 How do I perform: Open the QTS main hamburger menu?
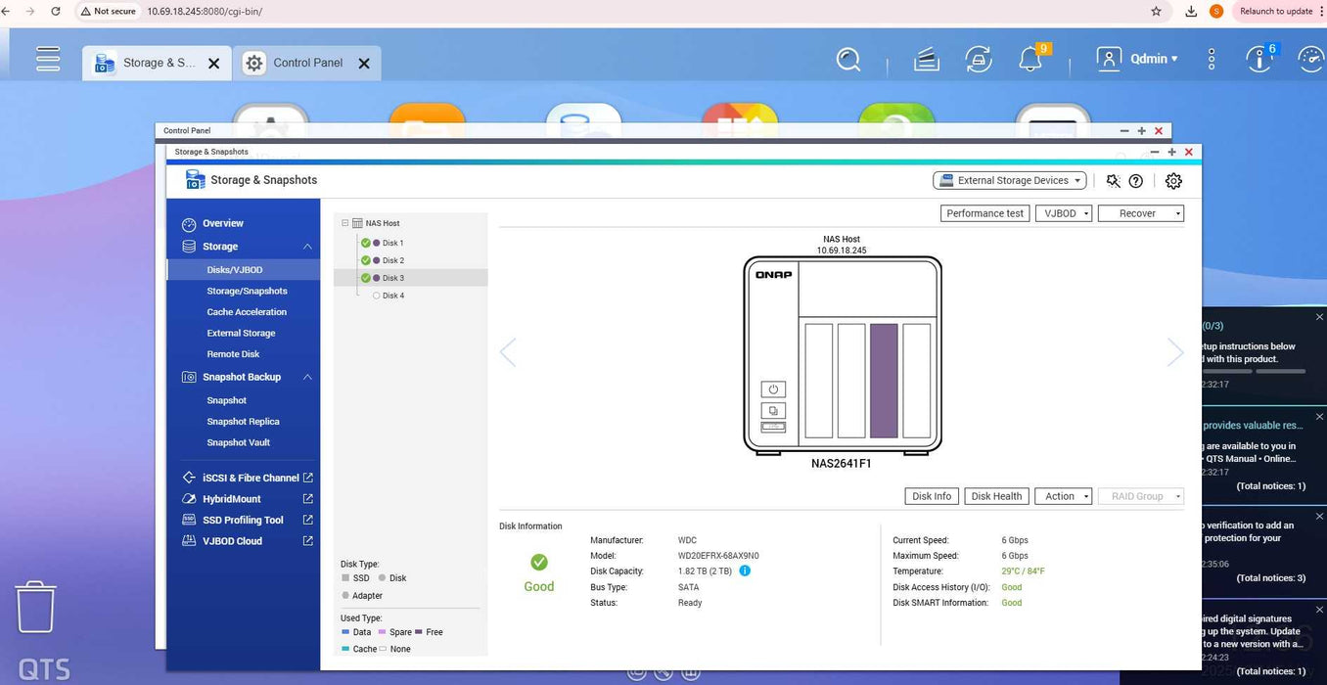[x=48, y=59]
